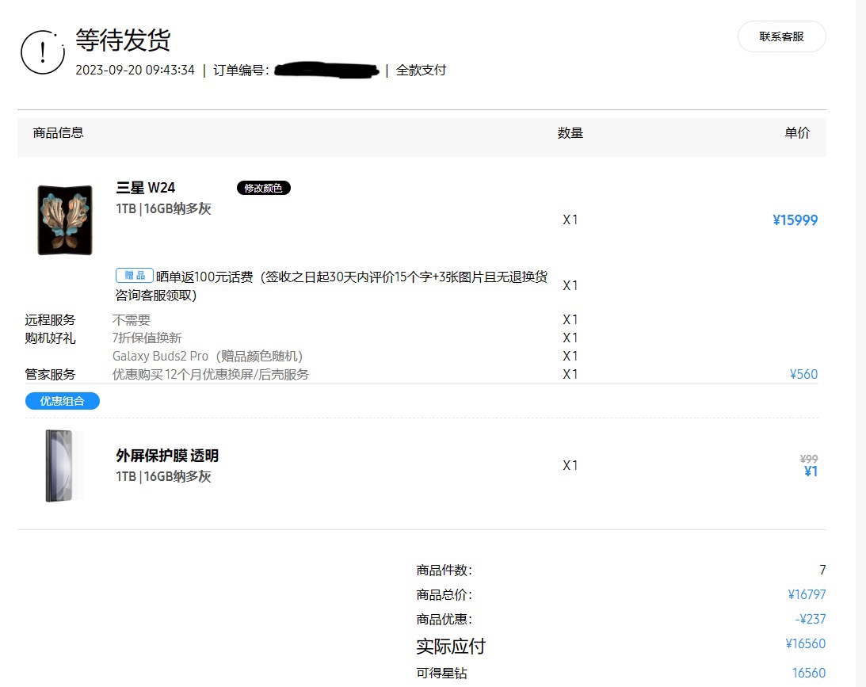Click the 购机好礼 label

[x=50, y=338]
